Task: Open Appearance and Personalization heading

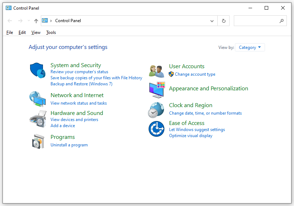Action: (208, 89)
